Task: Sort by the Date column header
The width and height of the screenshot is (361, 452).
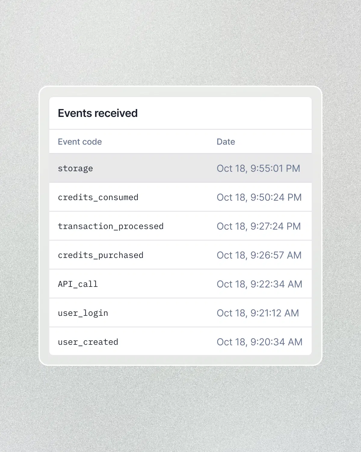Action: (226, 142)
